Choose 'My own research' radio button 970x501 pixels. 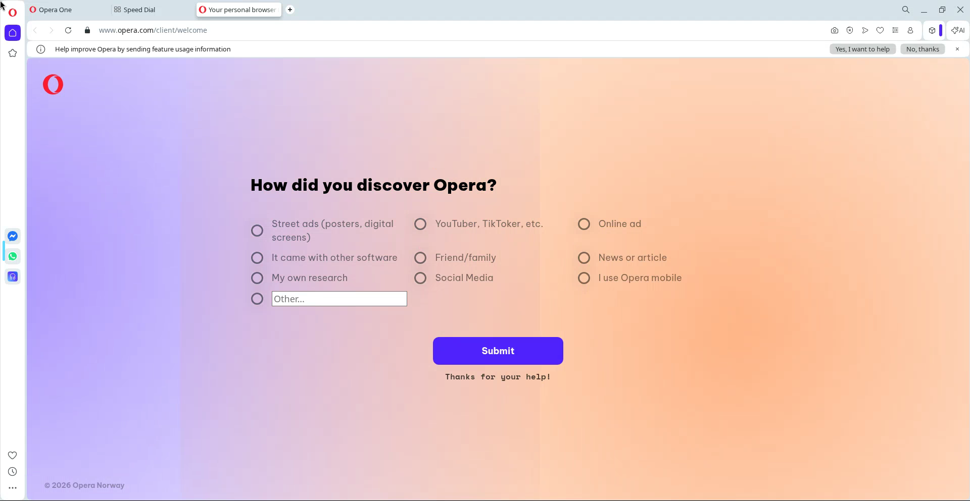(257, 278)
